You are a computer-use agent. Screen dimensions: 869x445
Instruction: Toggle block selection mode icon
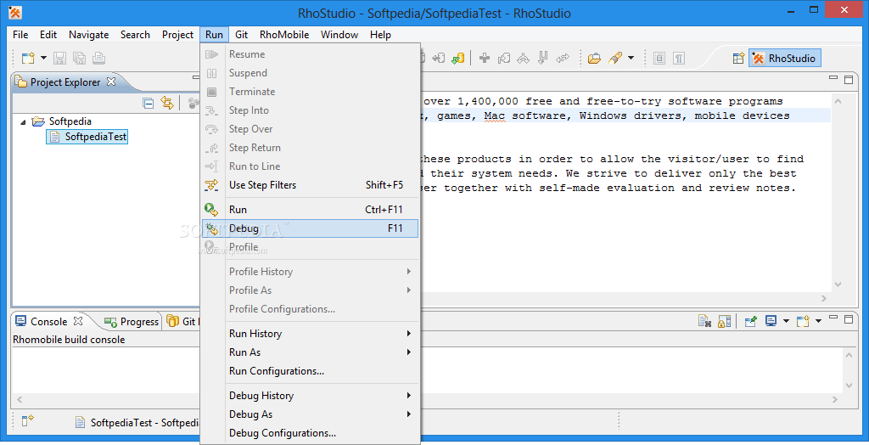(659, 59)
